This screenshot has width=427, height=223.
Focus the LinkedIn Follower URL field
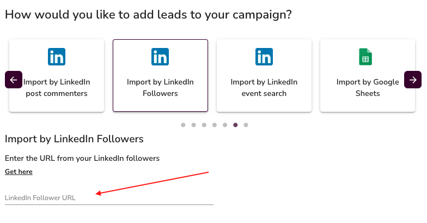pos(109,197)
